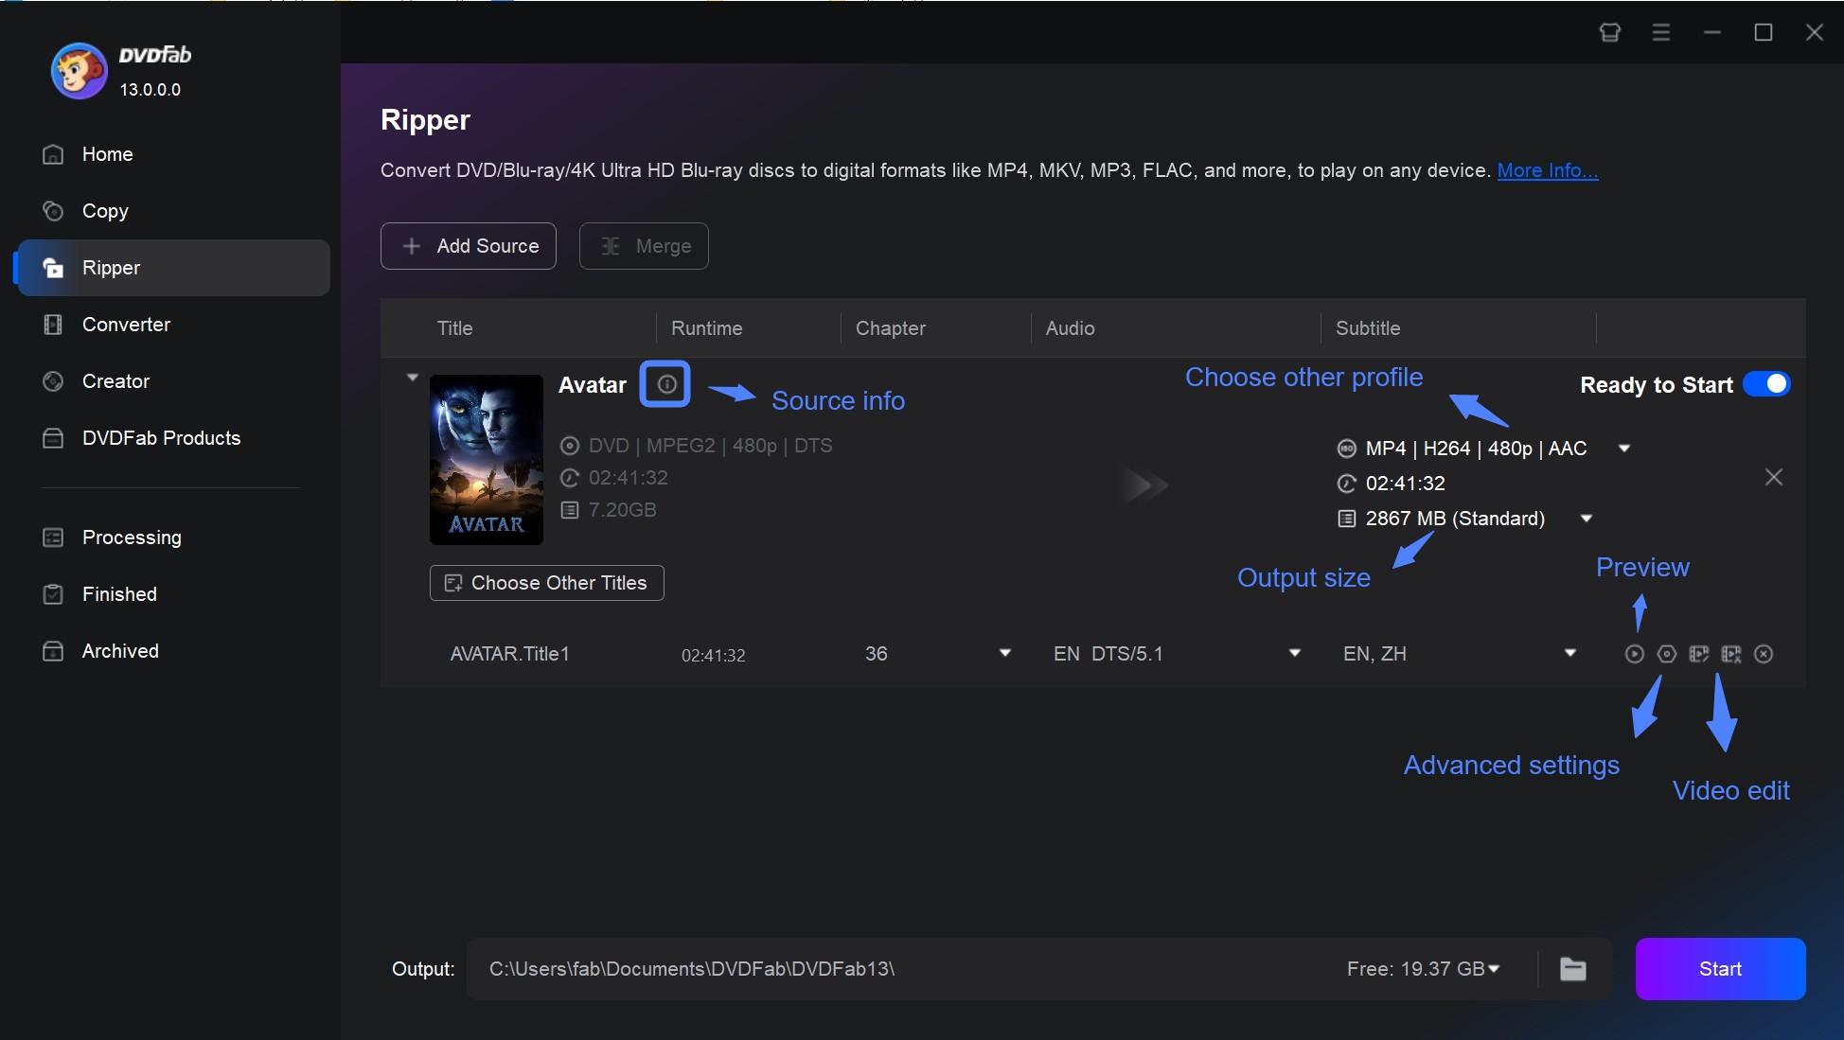Select the Copy module in sidebar
The width and height of the screenshot is (1844, 1040).
coord(105,209)
